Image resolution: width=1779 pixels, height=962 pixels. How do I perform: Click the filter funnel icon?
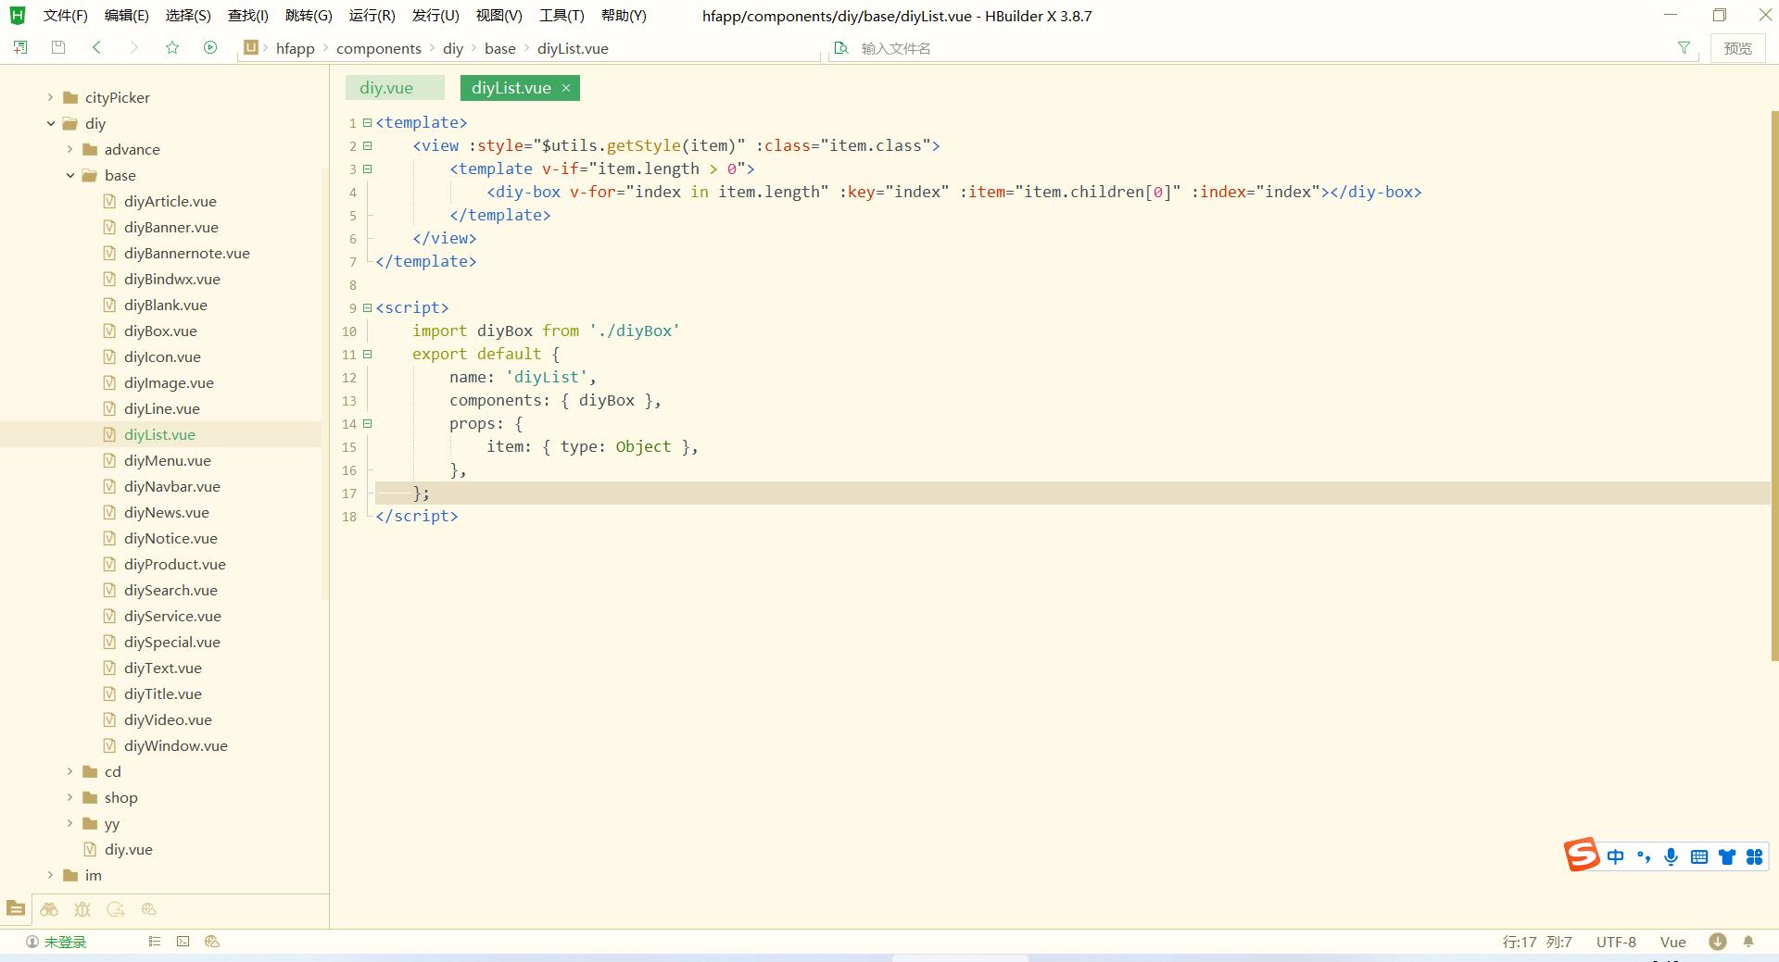tap(1684, 47)
